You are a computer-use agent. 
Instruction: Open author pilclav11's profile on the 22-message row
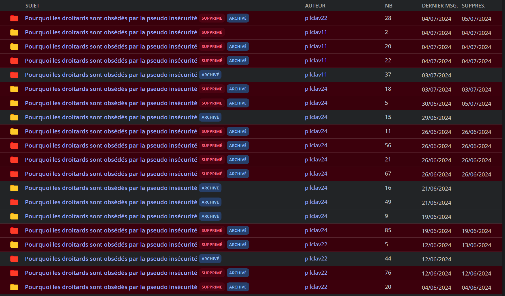click(x=316, y=61)
